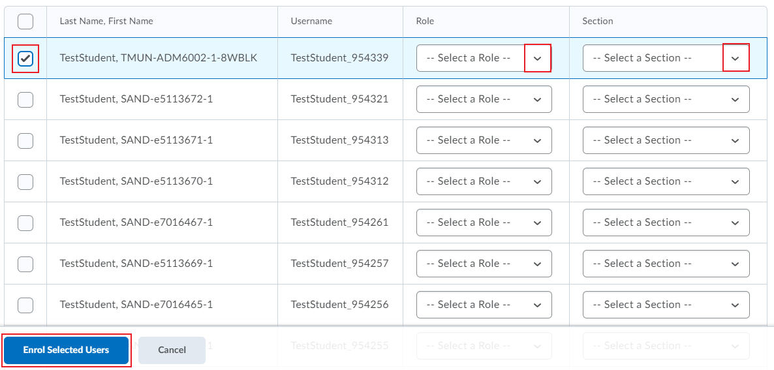Image resolution: width=774 pixels, height=370 pixels.
Task: Click the Username column header
Action: (x=311, y=21)
